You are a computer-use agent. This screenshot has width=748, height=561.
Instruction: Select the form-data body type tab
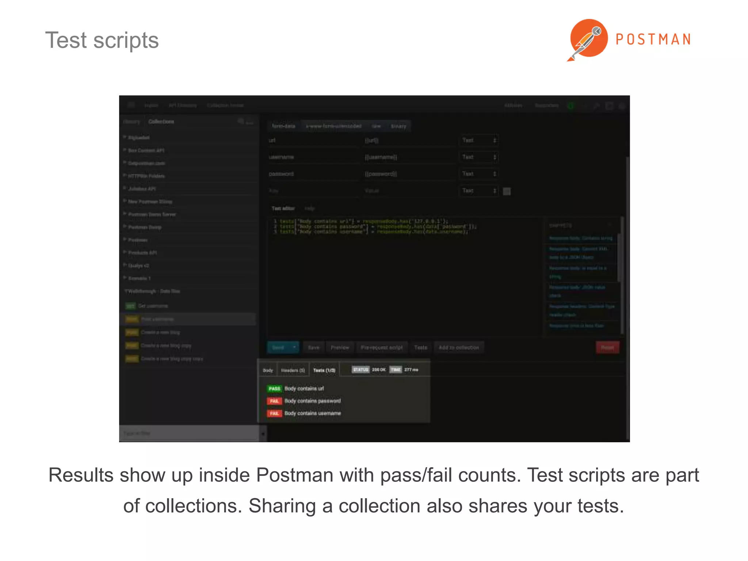pyautogui.click(x=283, y=126)
